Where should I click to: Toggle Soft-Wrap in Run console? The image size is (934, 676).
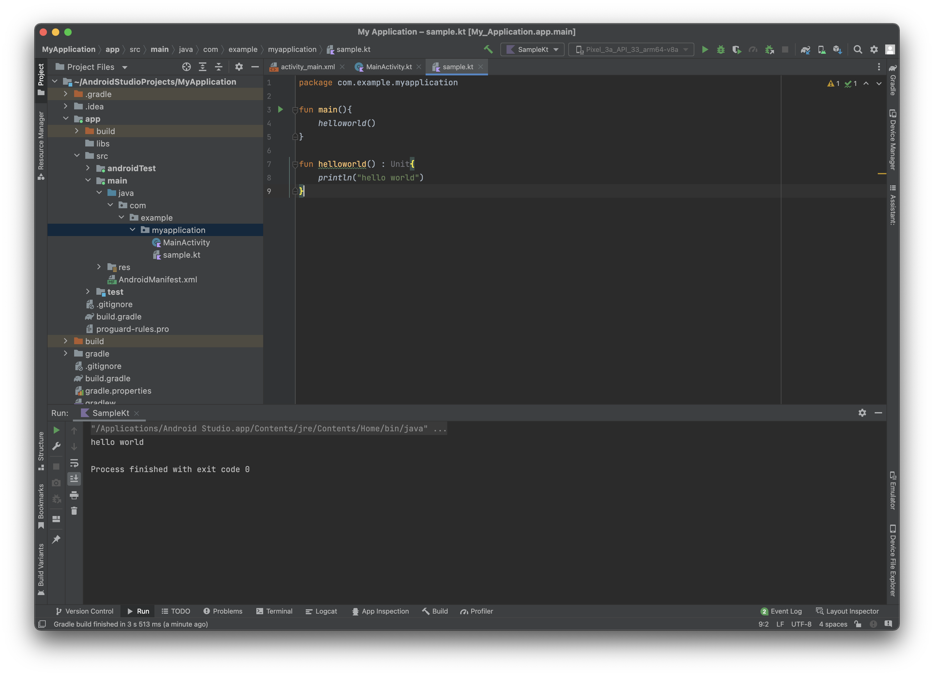[x=74, y=463]
